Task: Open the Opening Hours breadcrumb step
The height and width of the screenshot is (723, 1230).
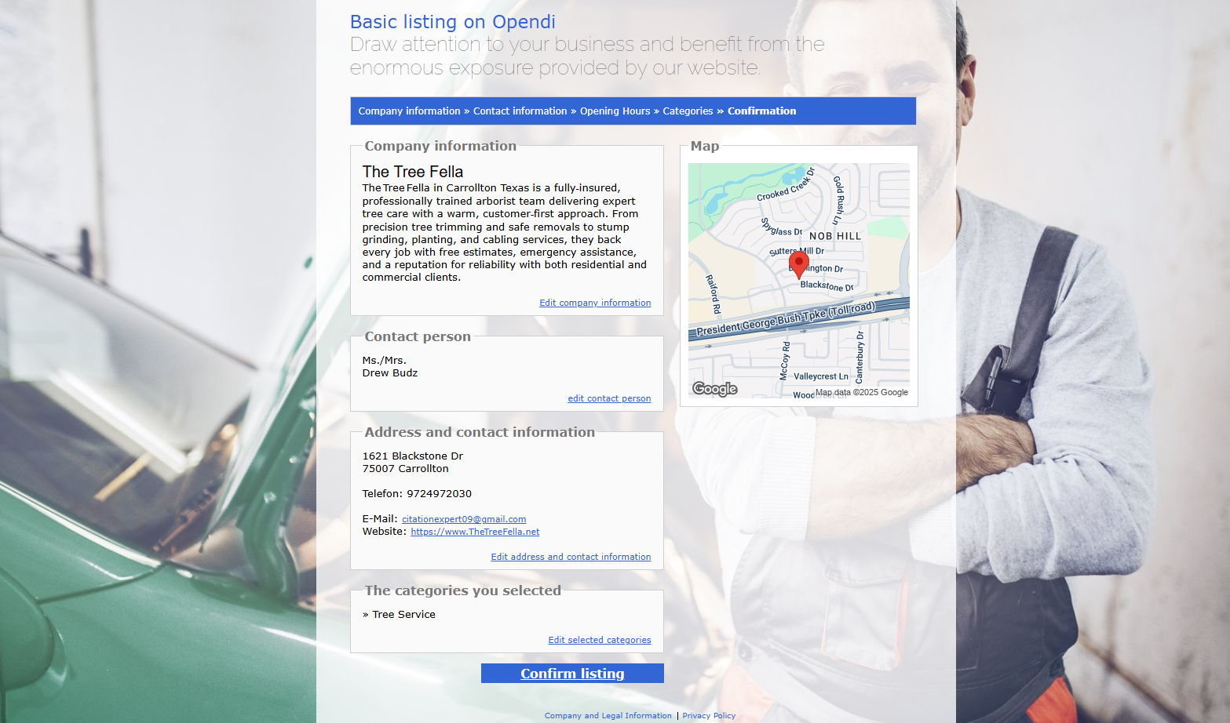Action: (x=615, y=111)
